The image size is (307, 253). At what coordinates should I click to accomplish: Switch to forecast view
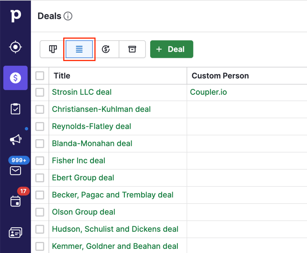pos(106,49)
